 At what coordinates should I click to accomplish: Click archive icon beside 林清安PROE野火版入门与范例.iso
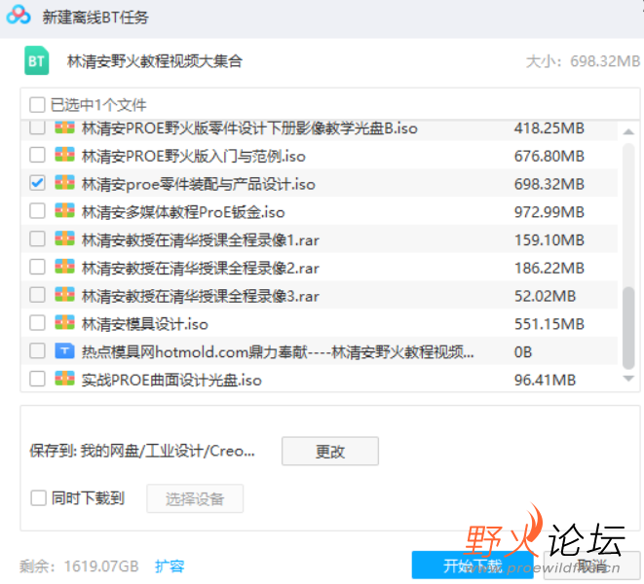click(x=65, y=155)
